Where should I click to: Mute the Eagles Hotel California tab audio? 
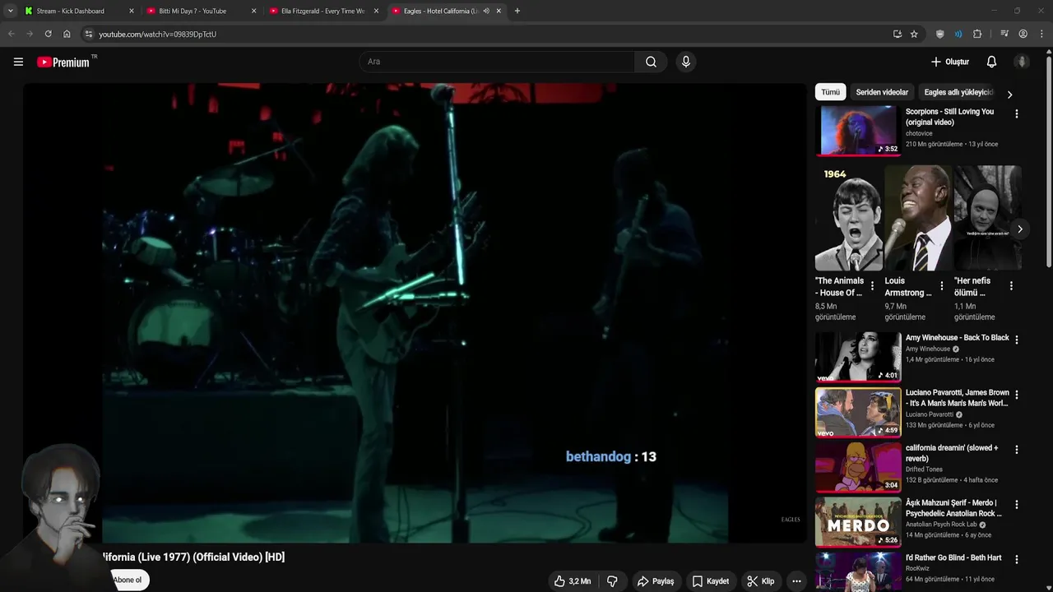coord(485,11)
